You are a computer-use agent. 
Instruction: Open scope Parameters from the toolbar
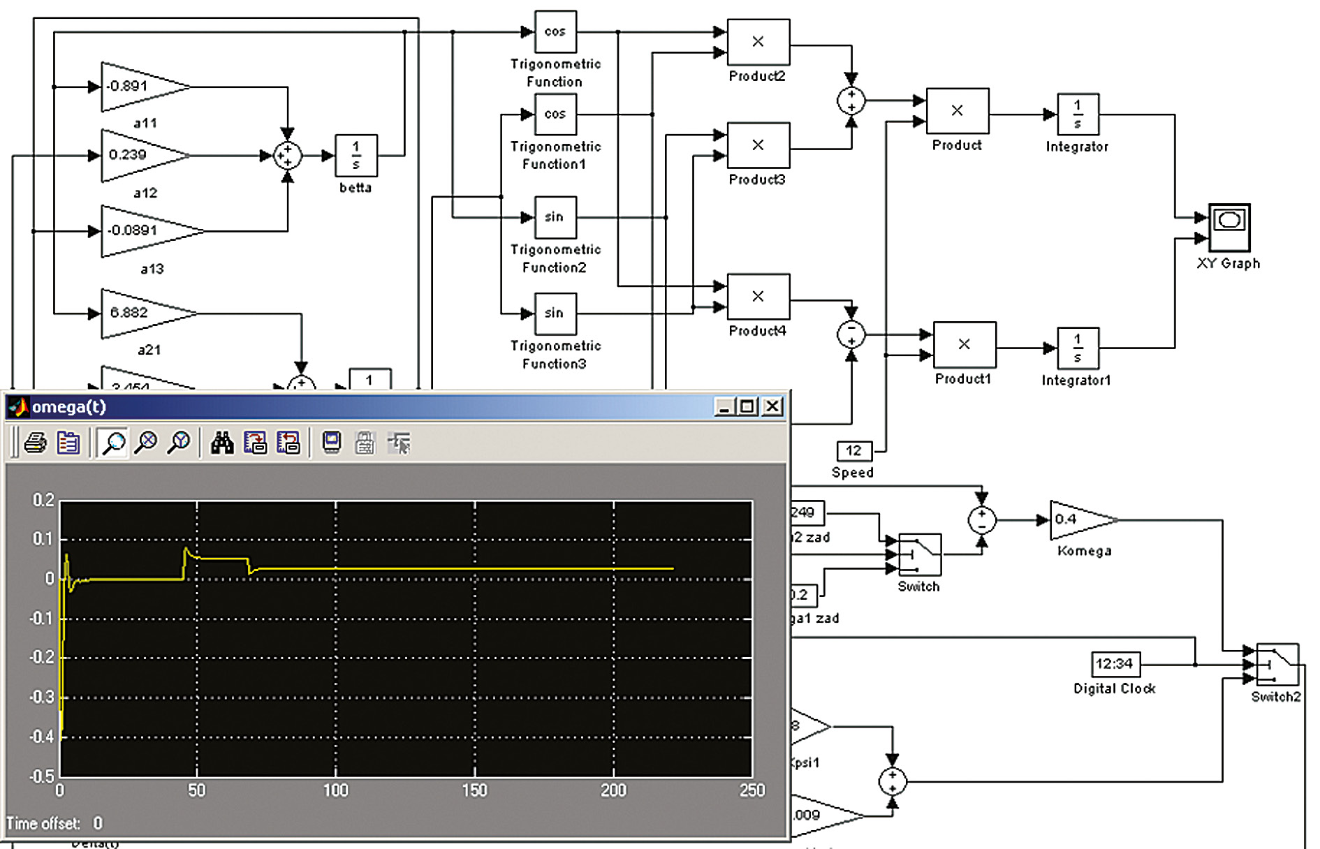point(68,443)
